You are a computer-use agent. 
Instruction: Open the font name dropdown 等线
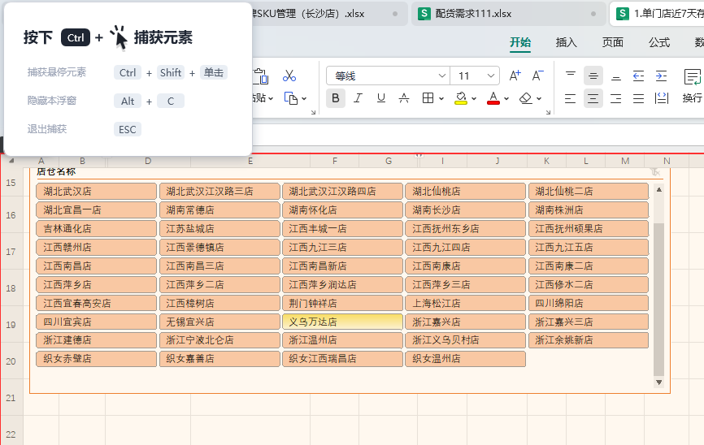tap(387, 76)
